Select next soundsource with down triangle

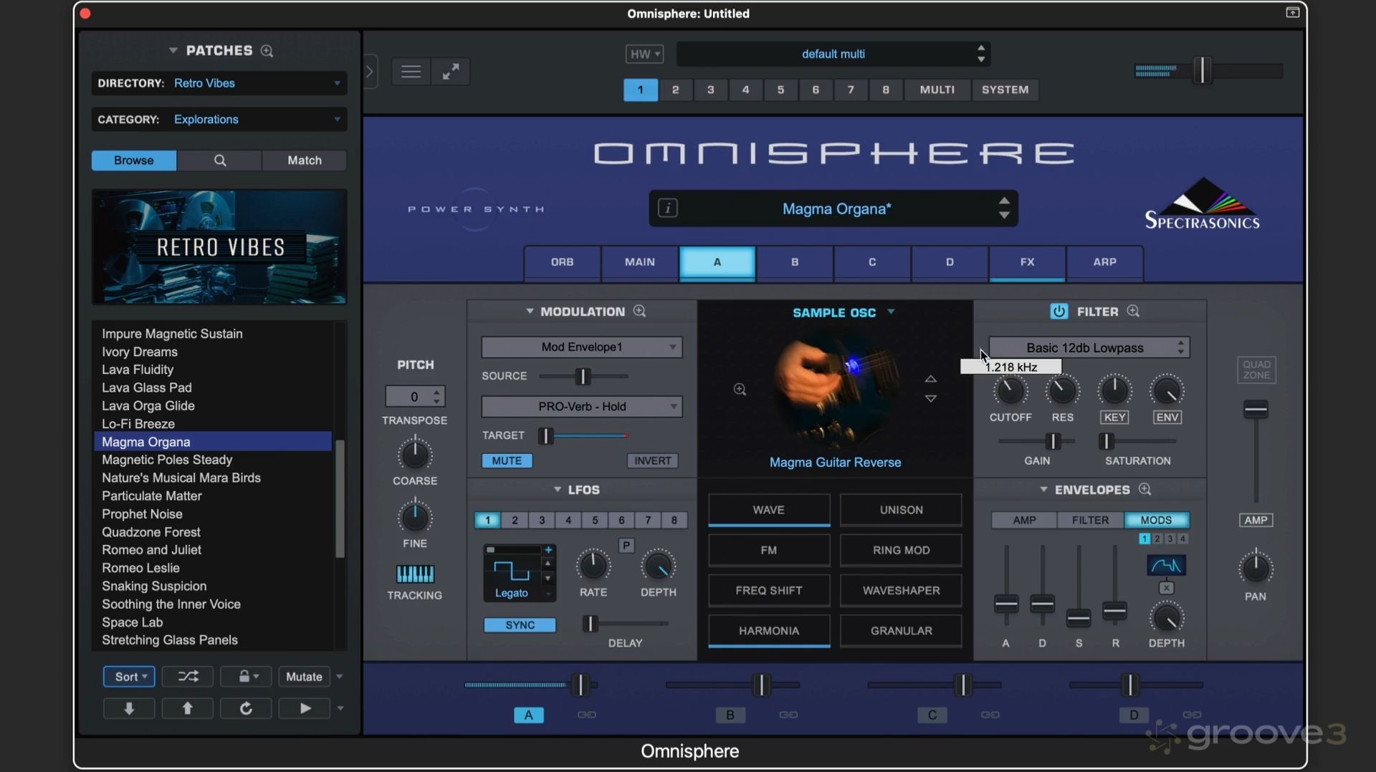coord(930,399)
